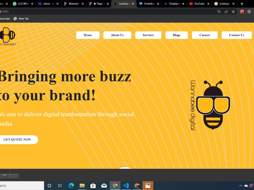Image resolution: width=254 pixels, height=190 pixels.
Task: Open the Services nav button
Action: click(x=148, y=35)
